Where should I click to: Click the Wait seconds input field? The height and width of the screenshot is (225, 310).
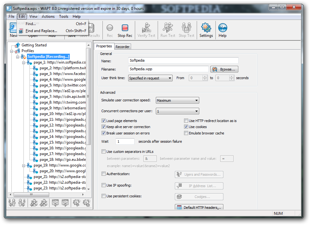[125, 141]
